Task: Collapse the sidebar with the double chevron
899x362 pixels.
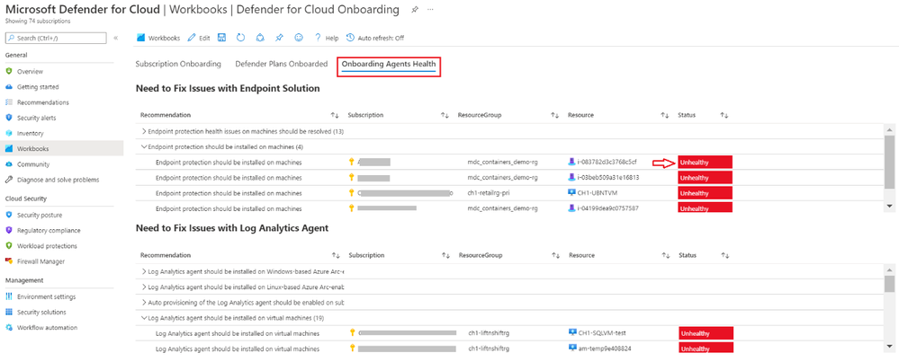Action: point(116,38)
